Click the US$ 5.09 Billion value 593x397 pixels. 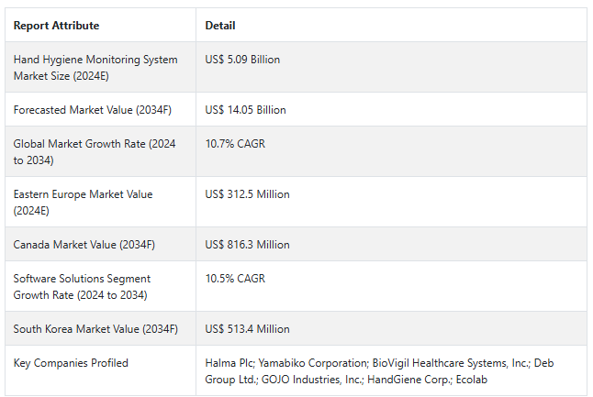(242, 60)
